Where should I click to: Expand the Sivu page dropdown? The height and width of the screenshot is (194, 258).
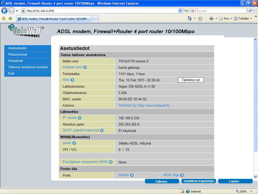[x=231, y=18]
